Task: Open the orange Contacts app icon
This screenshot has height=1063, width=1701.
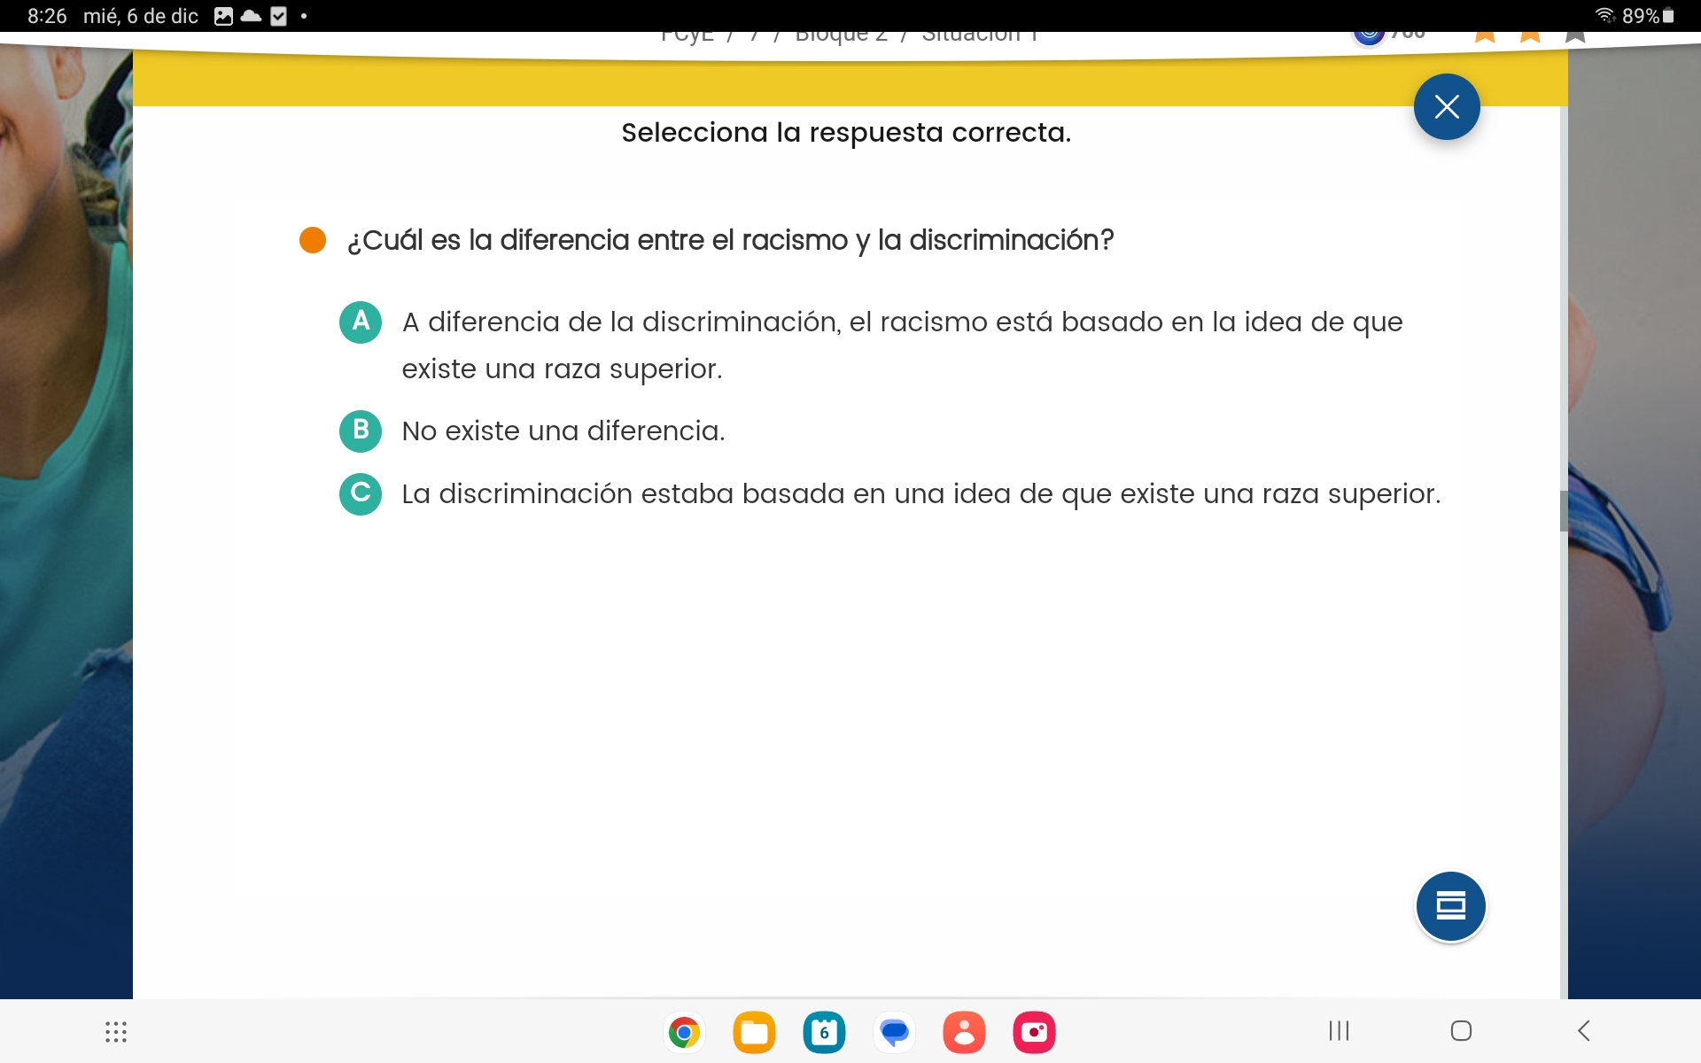Action: (964, 1032)
